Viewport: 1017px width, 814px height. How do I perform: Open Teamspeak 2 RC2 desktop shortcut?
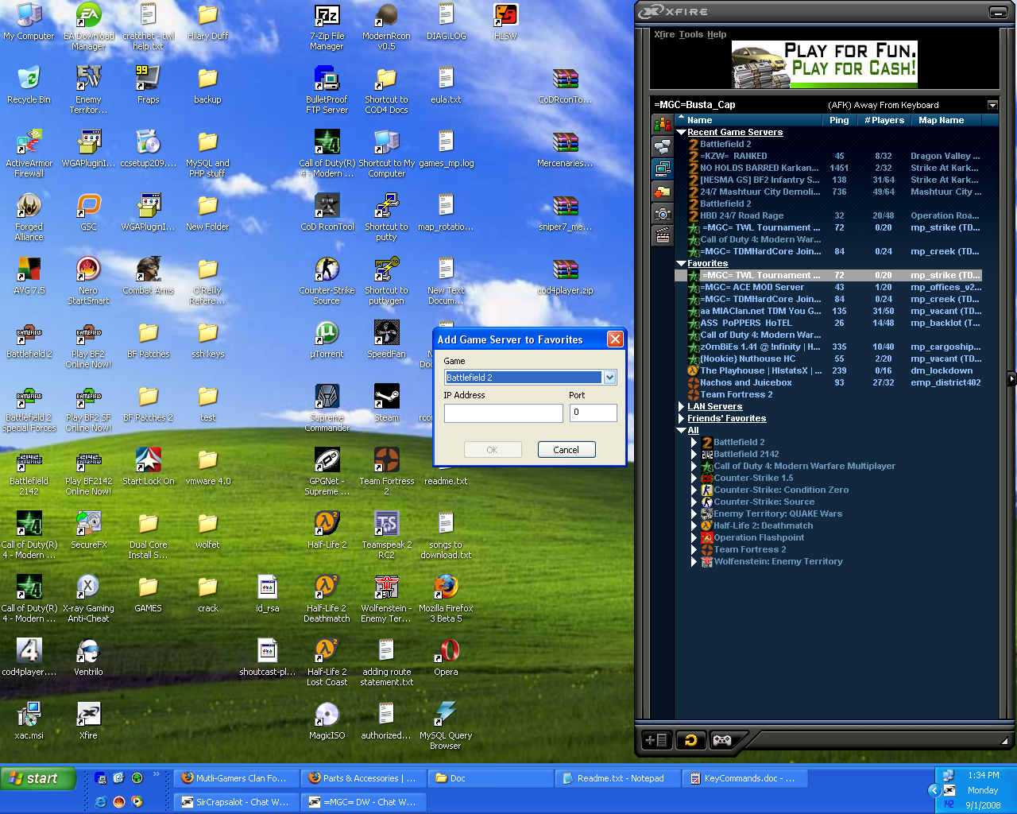pos(387,535)
